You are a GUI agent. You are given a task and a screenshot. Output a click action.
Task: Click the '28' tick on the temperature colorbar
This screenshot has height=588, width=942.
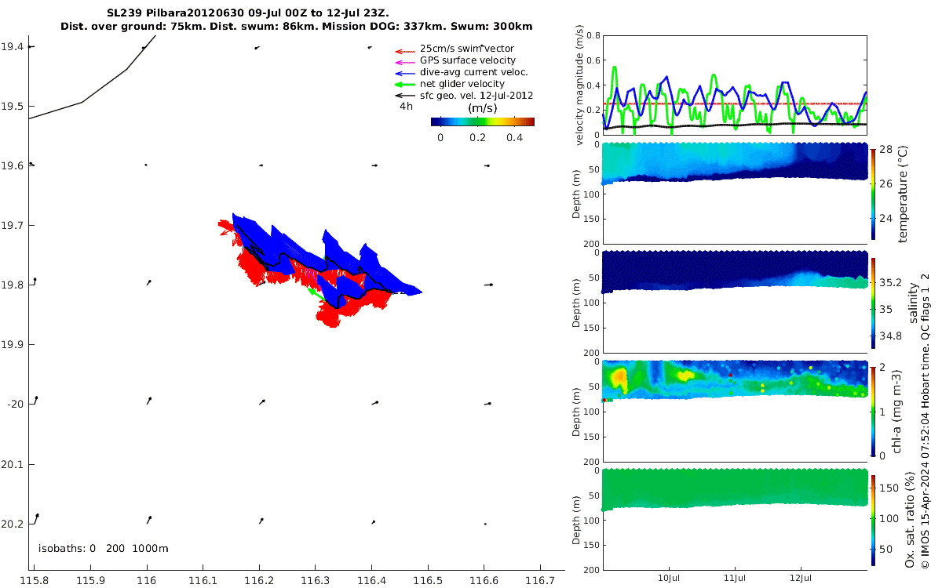point(885,150)
